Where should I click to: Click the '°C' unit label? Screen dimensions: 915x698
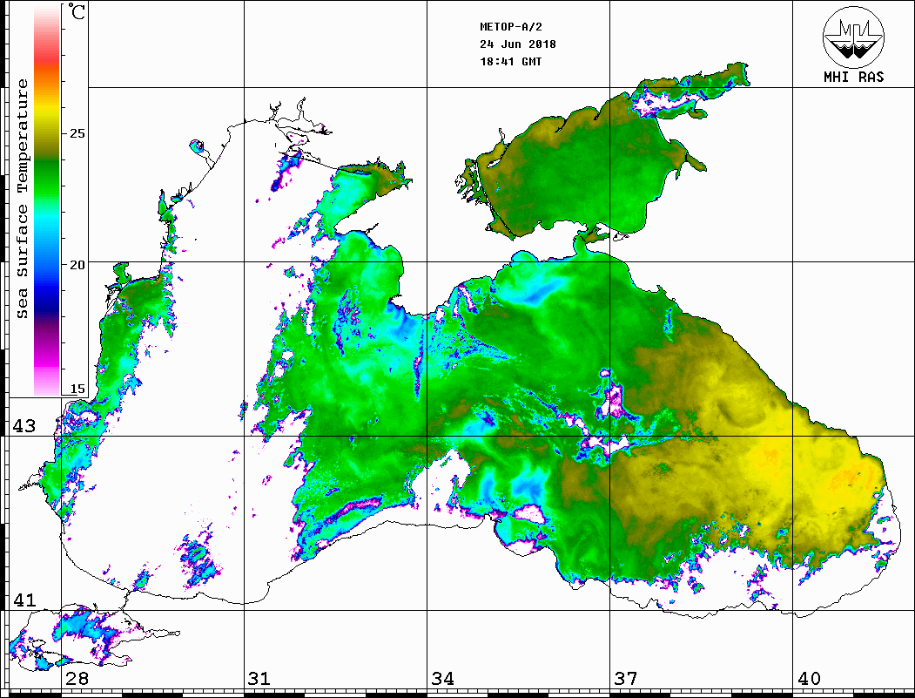pos(77,12)
